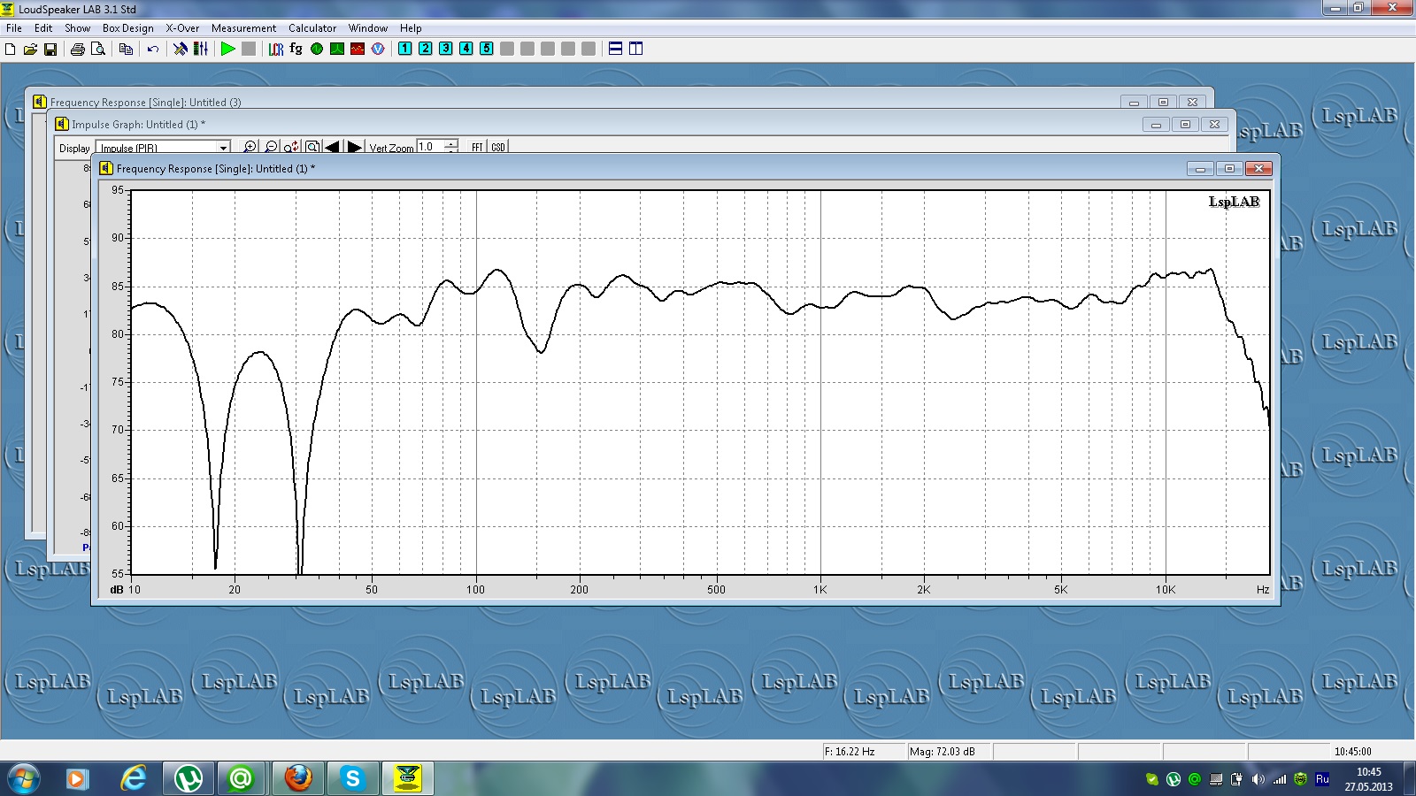Open the Box Design menu
This screenshot has width=1416, height=796.
128,28
